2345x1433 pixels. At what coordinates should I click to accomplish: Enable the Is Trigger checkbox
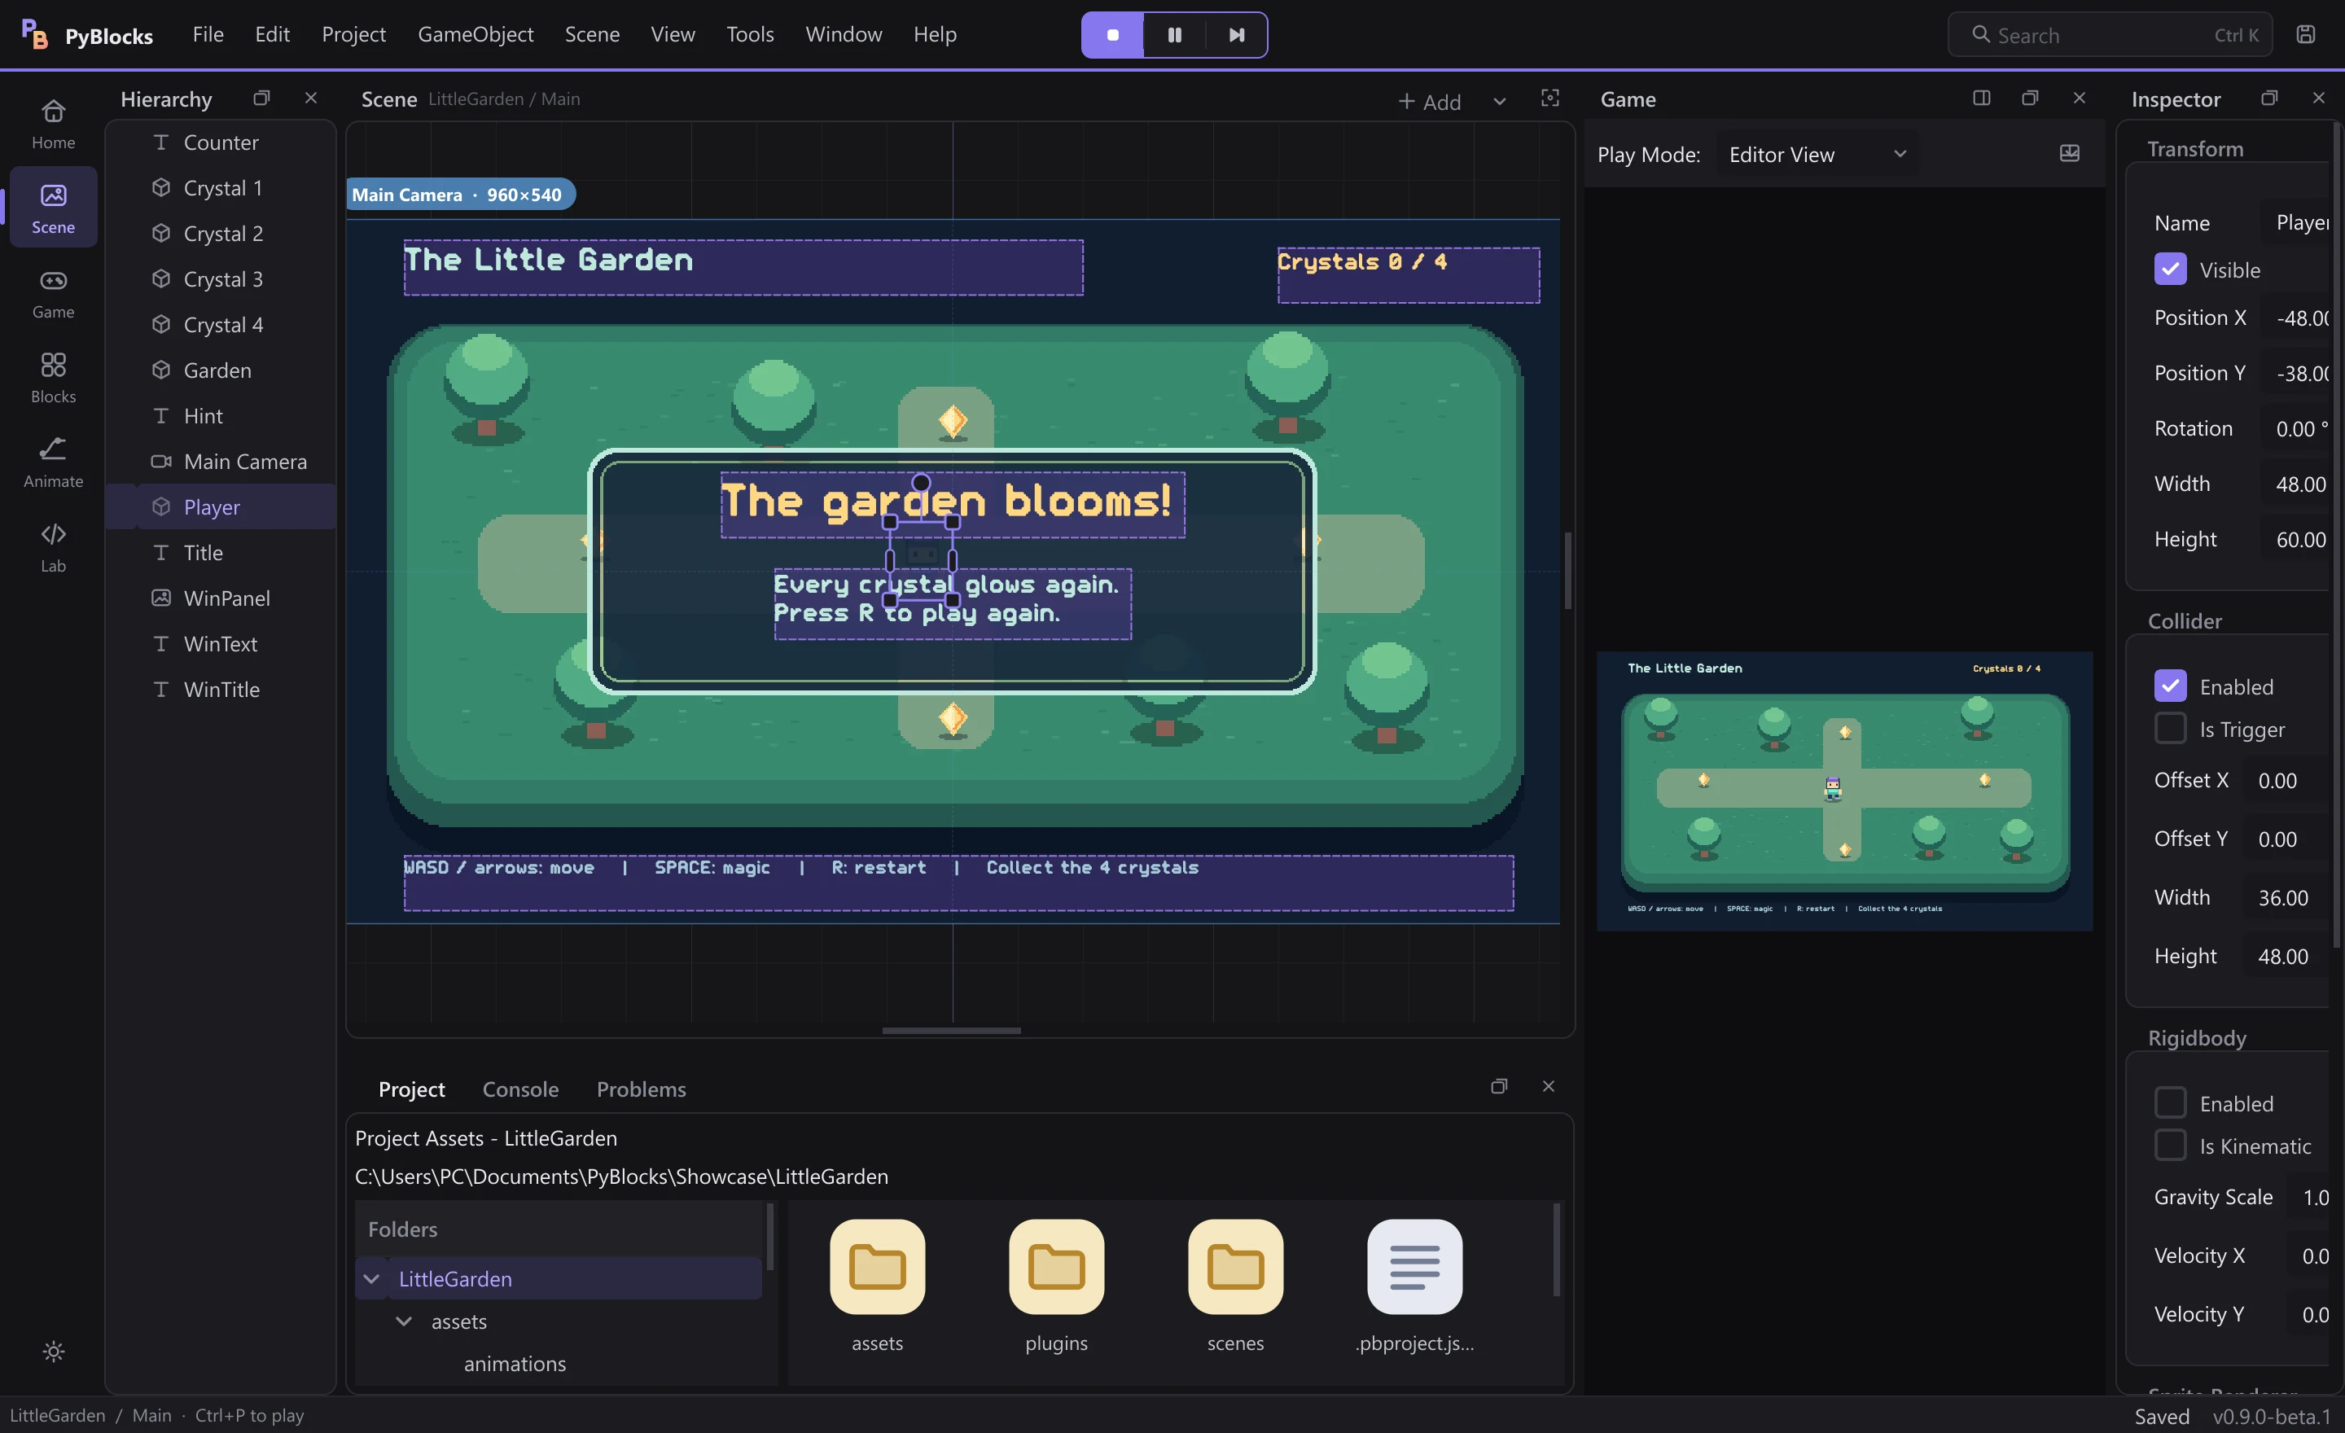pos(2171,729)
